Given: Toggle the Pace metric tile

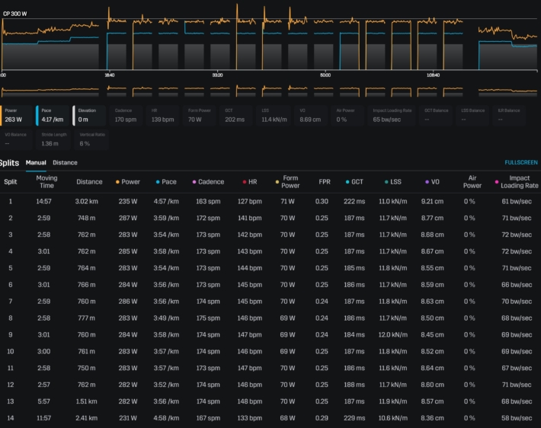Looking at the screenshot, I should click(53, 115).
